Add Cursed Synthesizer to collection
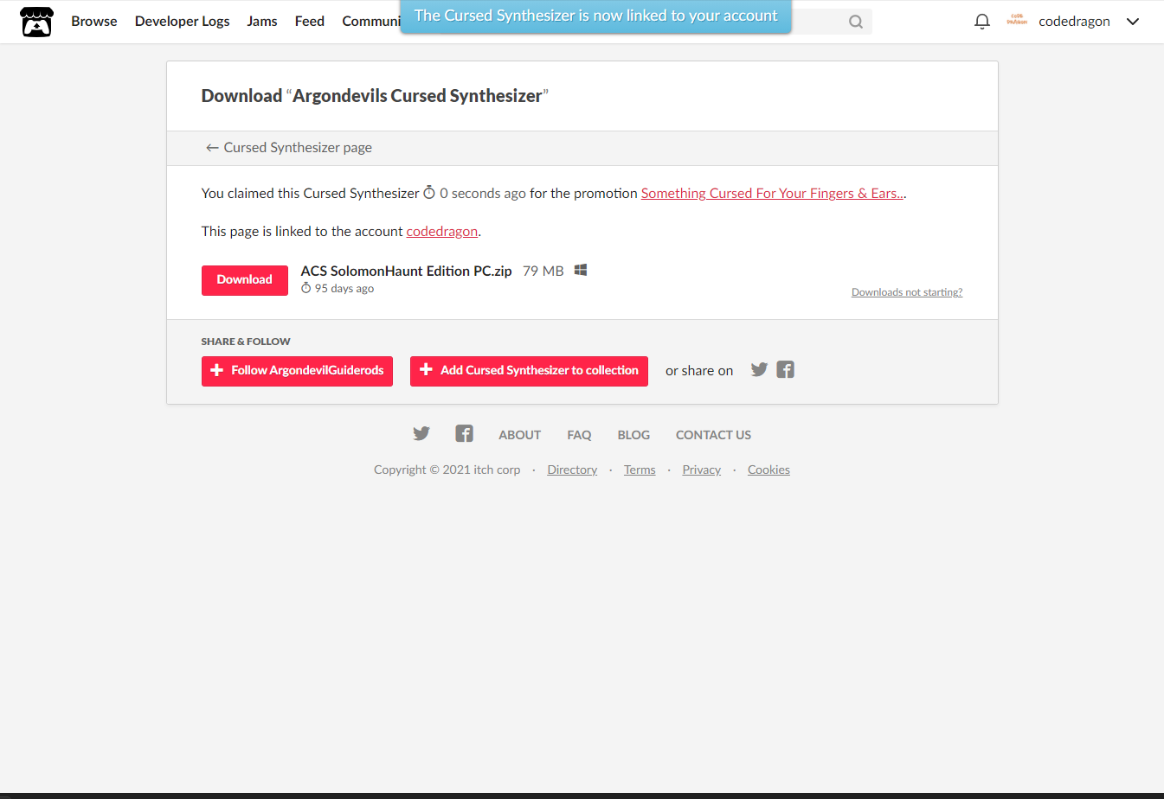Image resolution: width=1164 pixels, height=799 pixels. pos(529,371)
